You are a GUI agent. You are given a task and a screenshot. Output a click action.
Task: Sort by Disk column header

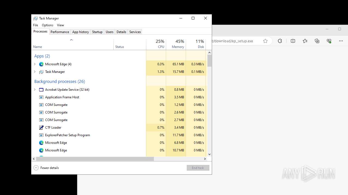coord(196,44)
